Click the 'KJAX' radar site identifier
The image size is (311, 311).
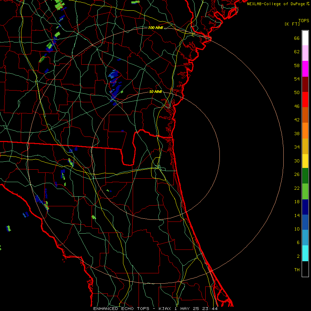pyautogui.click(x=165, y=309)
